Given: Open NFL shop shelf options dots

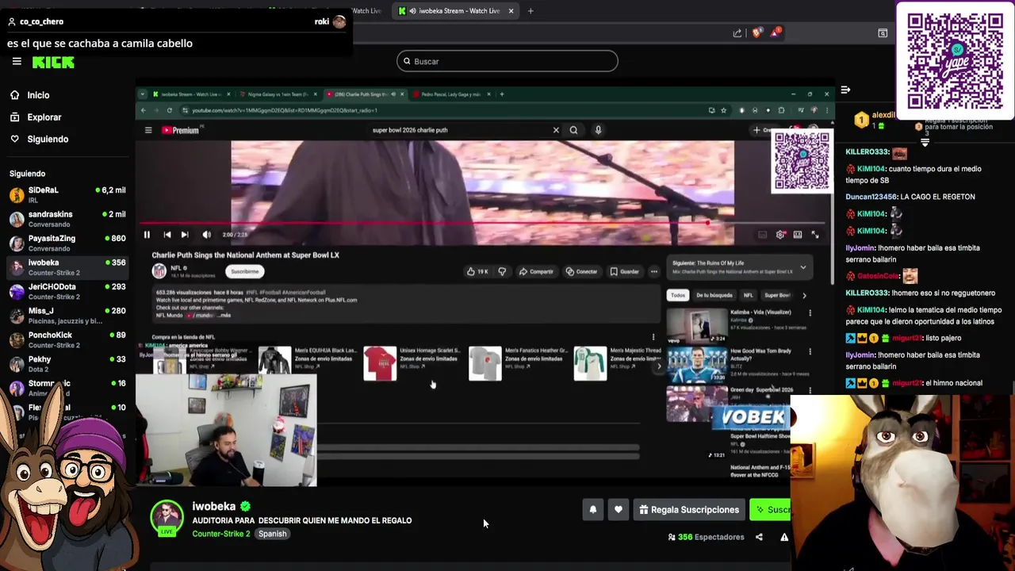Looking at the screenshot, I should (653, 337).
